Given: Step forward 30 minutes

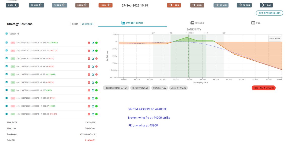Looking at the screenshot, I should point(244,5).
